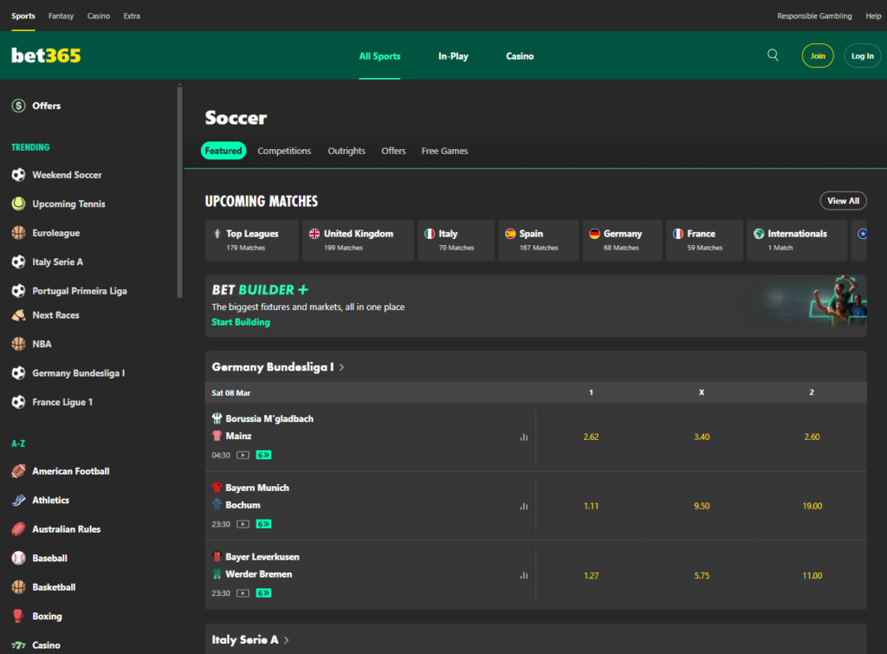Click live stream icon for Borussia M'gladbach match
887x654 pixels.
[243, 455]
